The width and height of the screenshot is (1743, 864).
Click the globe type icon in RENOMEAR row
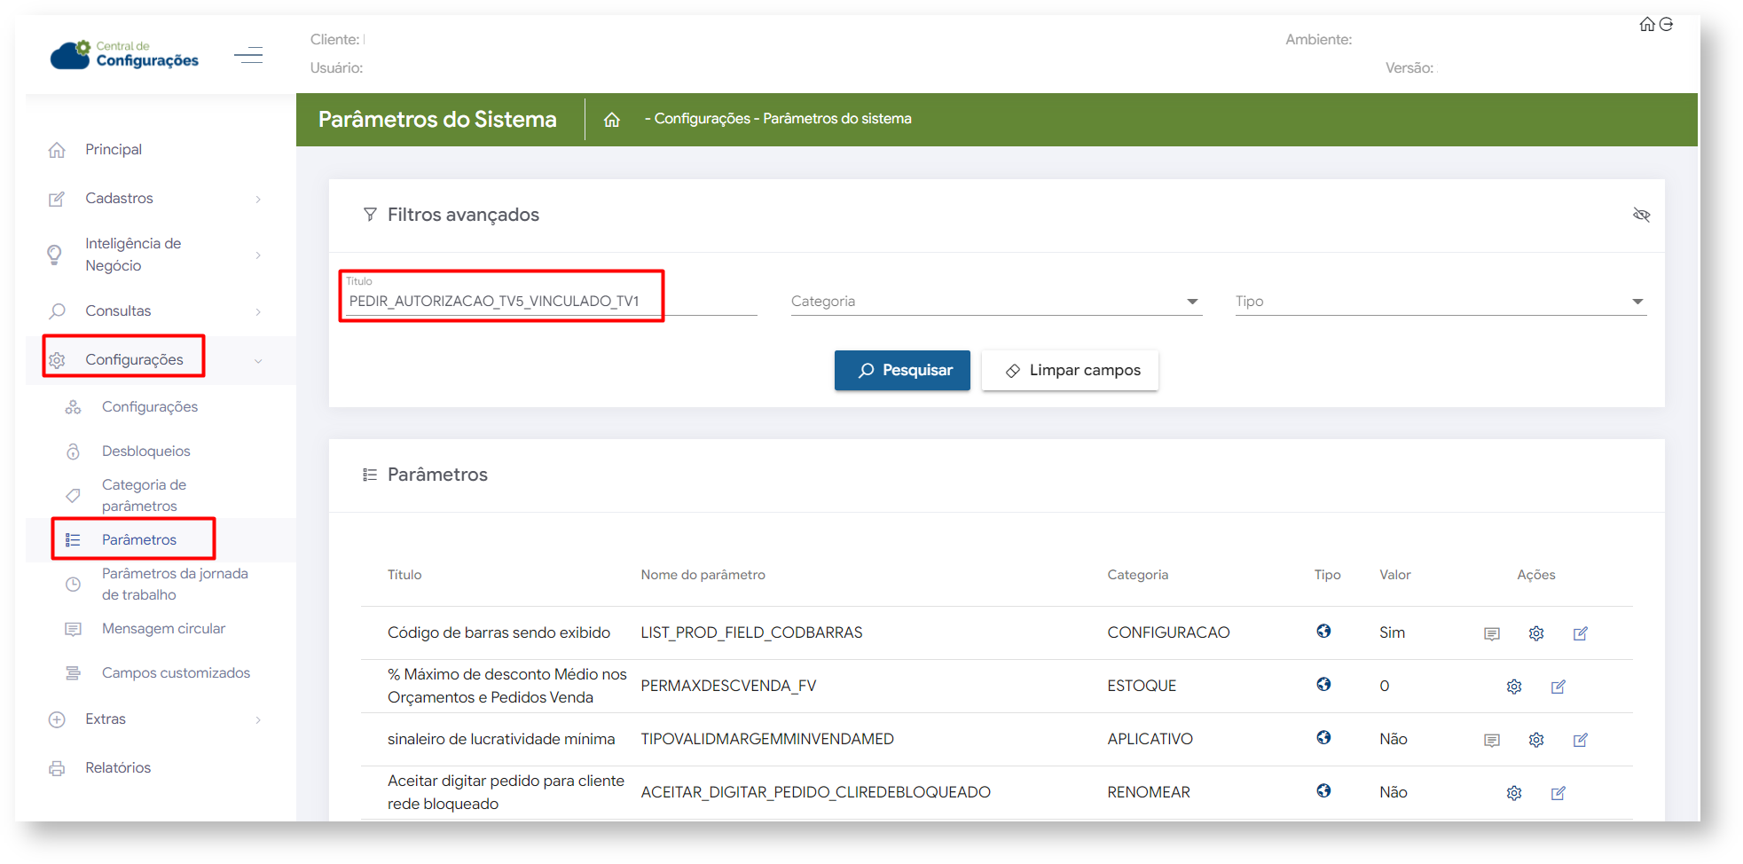(1323, 790)
